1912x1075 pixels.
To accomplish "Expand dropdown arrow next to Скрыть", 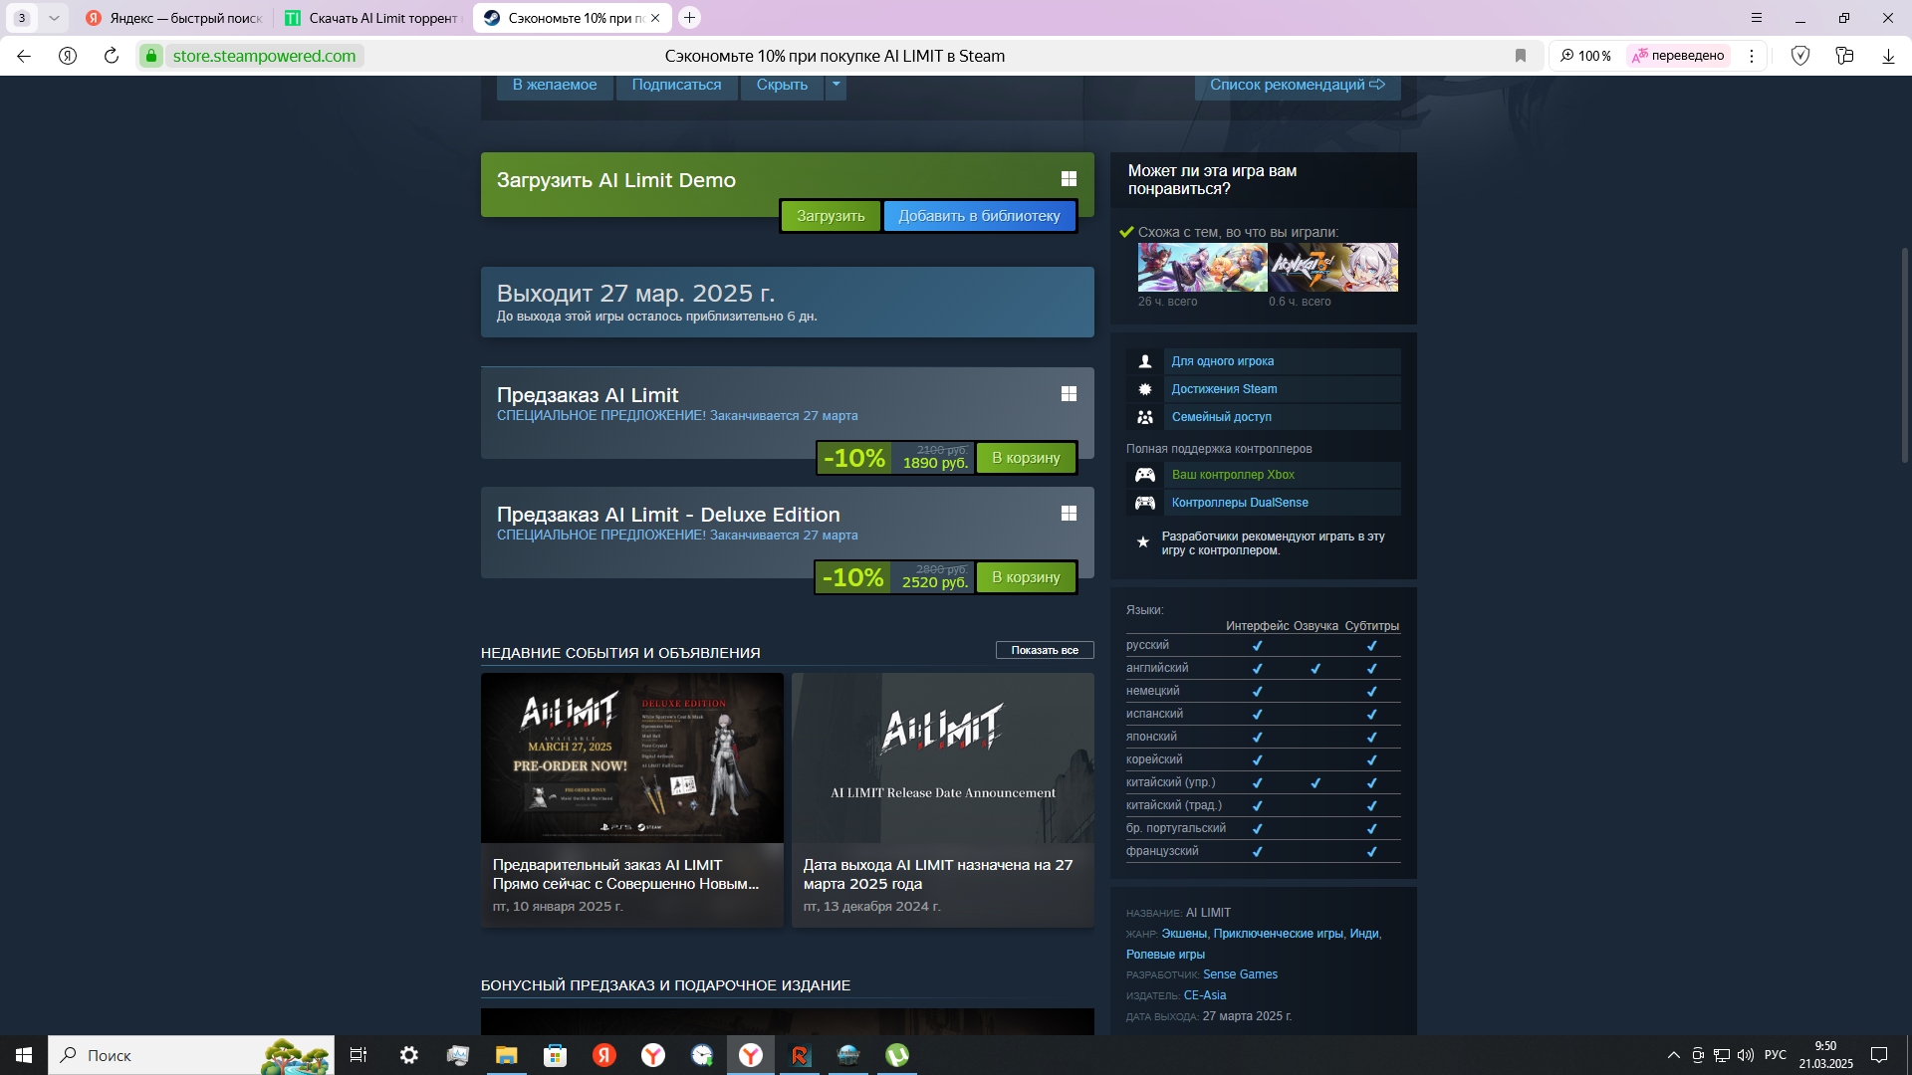I will 836,85.
